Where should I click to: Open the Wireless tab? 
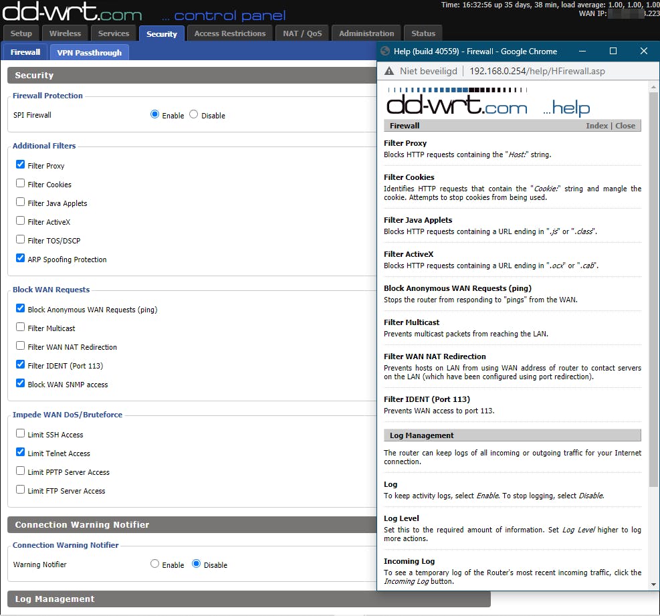click(x=65, y=33)
